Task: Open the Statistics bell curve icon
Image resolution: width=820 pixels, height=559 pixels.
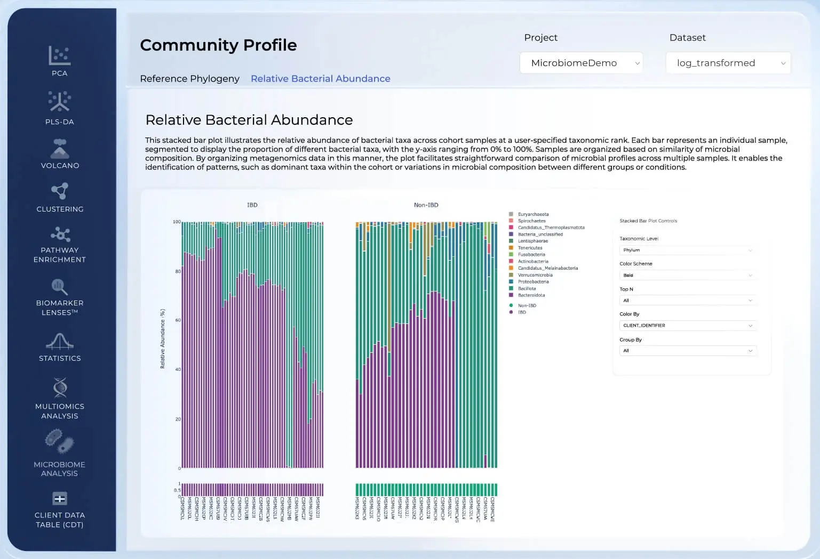Action: (x=60, y=342)
